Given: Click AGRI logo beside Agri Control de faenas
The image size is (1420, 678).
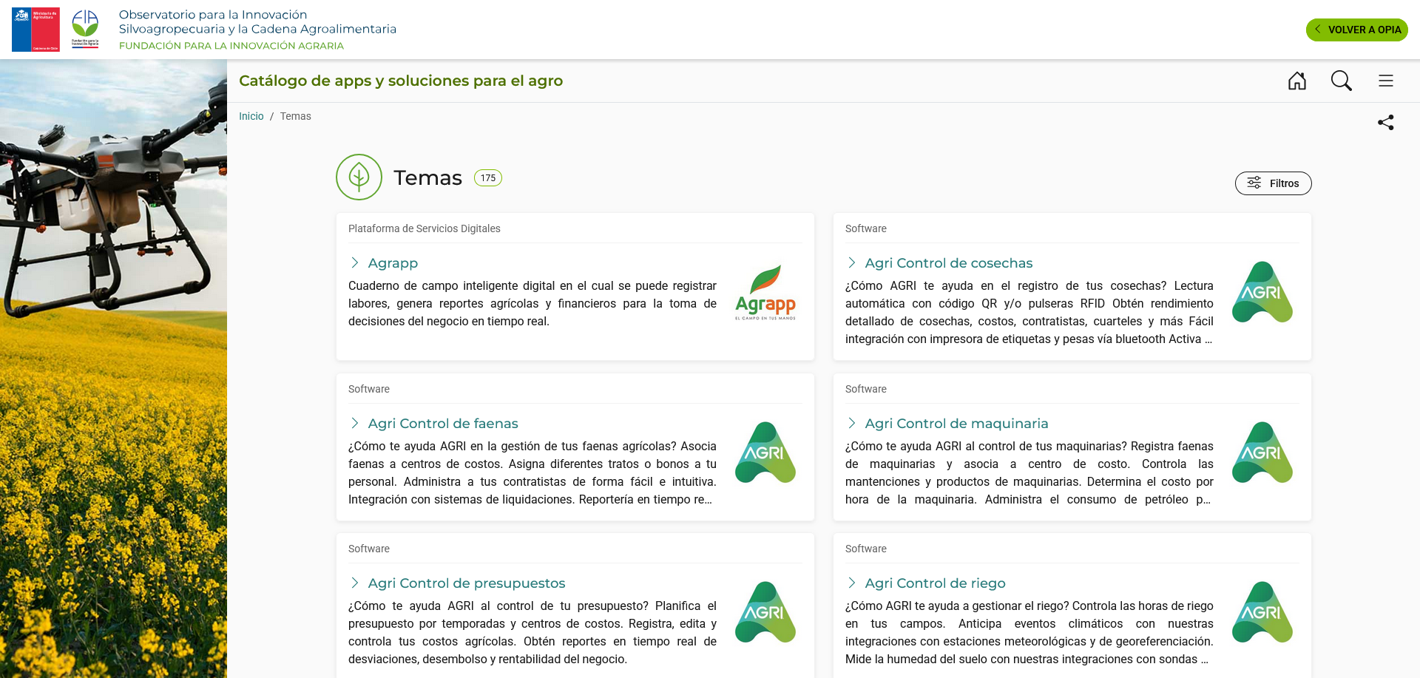Looking at the screenshot, I should point(765,452).
